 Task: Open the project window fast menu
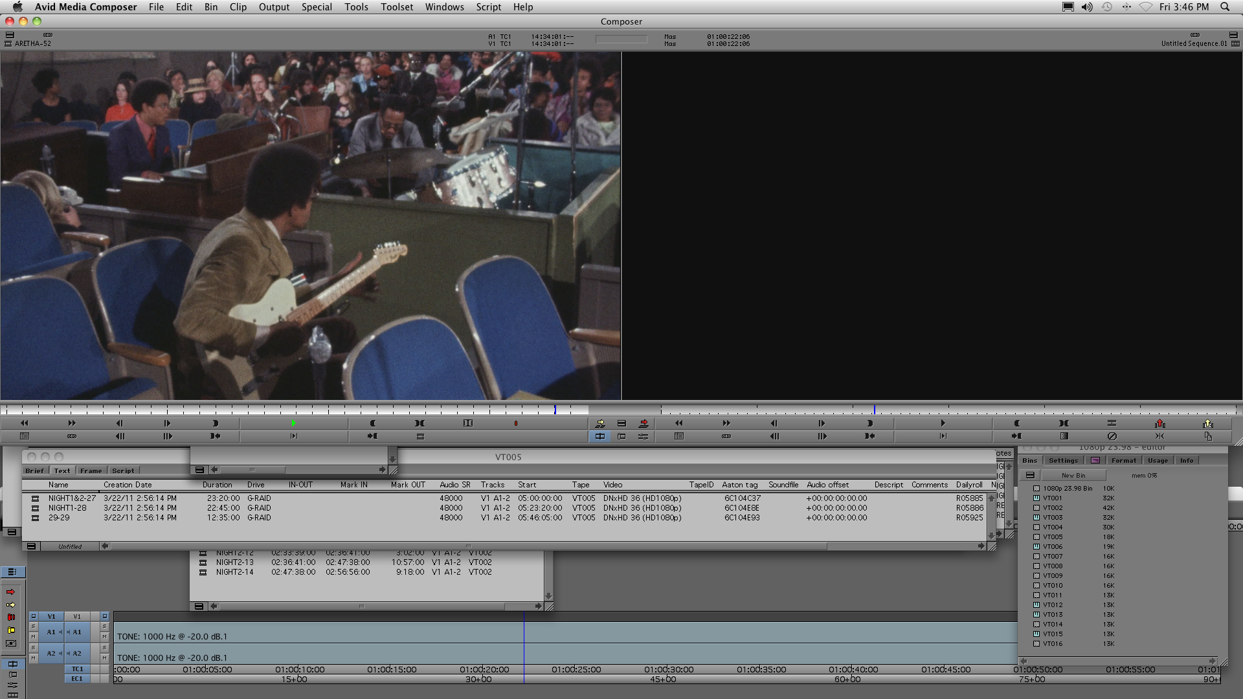point(1030,476)
